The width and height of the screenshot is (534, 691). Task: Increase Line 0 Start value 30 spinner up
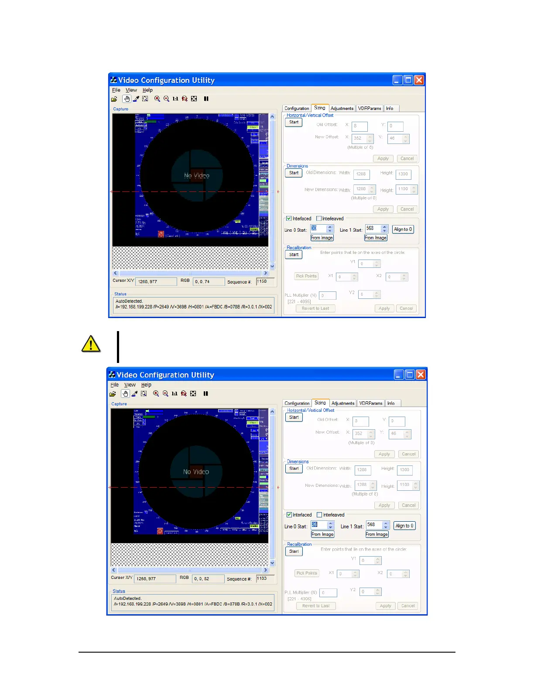(x=330, y=227)
